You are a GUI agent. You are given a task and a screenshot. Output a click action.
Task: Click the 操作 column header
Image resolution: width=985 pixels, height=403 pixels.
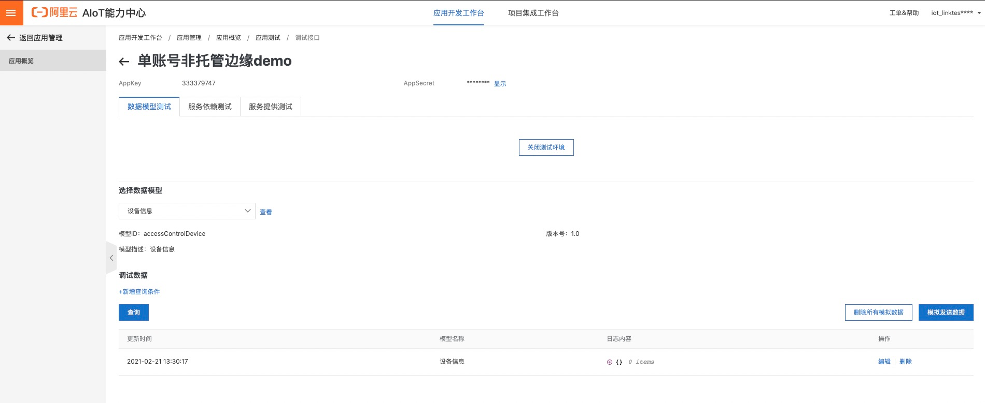[884, 339]
